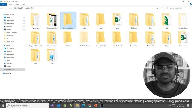
Task: Click the Refresh button beside address bar
Action: [x=161, y=8]
